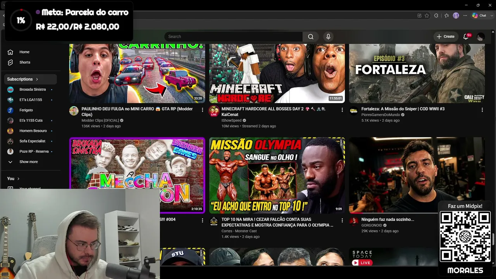Image resolution: width=496 pixels, height=279 pixels.
Task: Open options for TOP 10 NA MIRA video
Action: [x=342, y=220]
